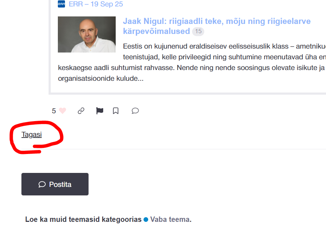Reply to post using speech bubble icon
326x234 pixels.
point(135,111)
